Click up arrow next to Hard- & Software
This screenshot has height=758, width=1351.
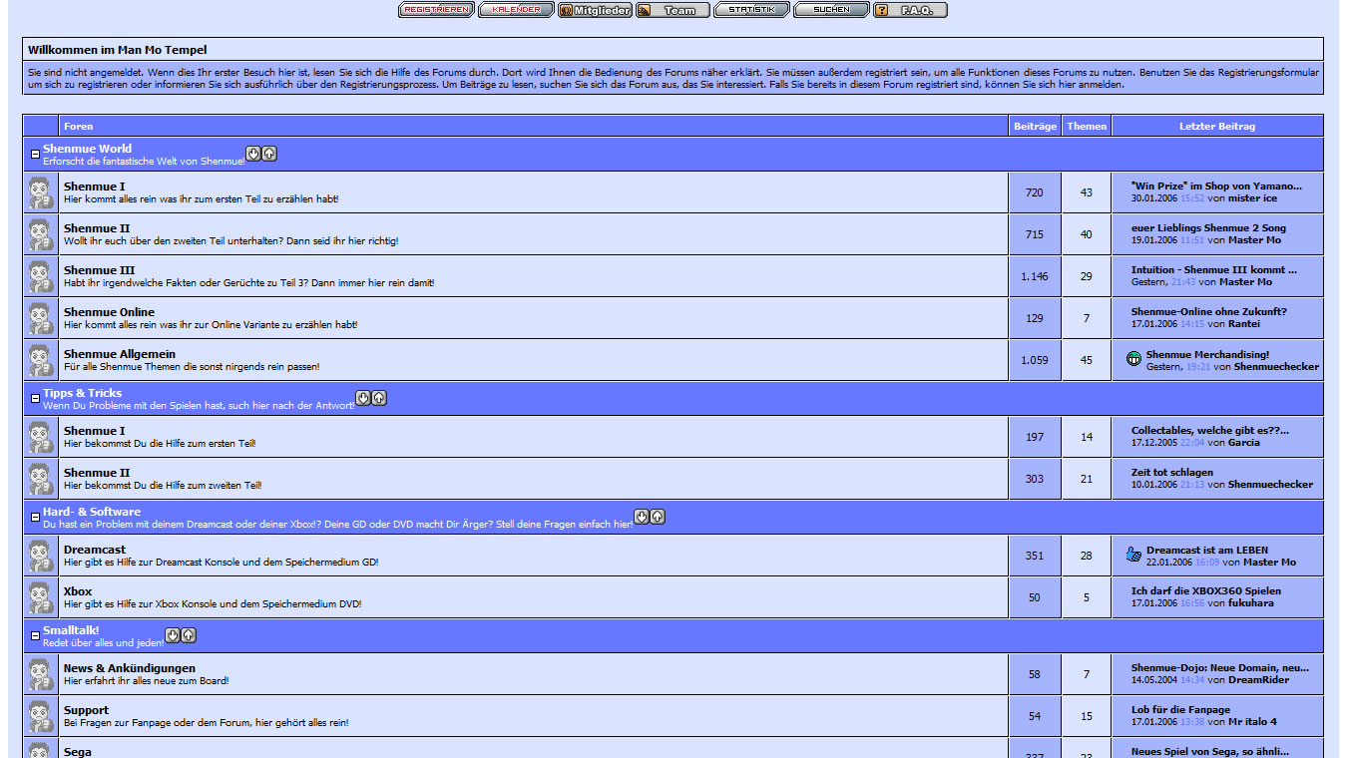[x=658, y=517]
